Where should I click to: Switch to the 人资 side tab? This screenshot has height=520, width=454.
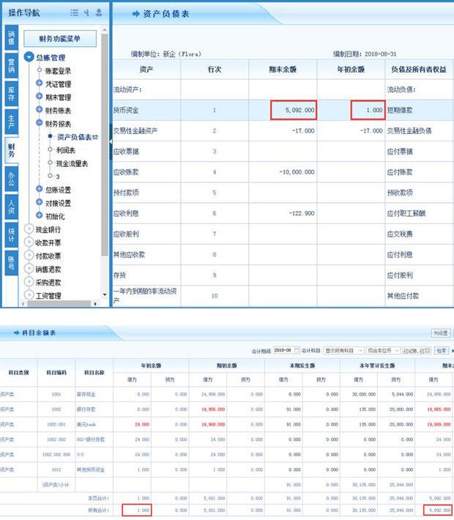tap(11, 207)
